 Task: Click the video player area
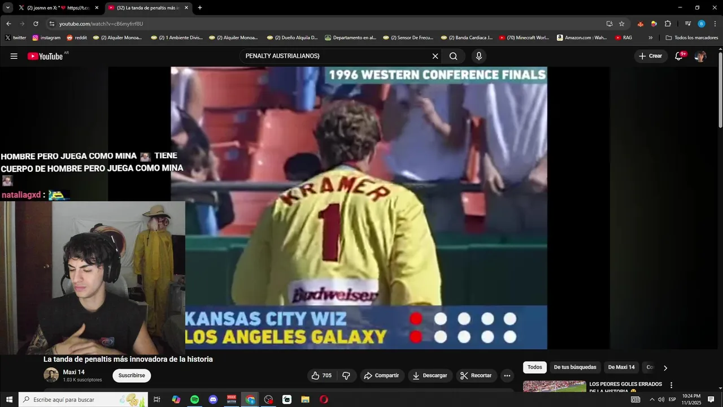[359, 208]
